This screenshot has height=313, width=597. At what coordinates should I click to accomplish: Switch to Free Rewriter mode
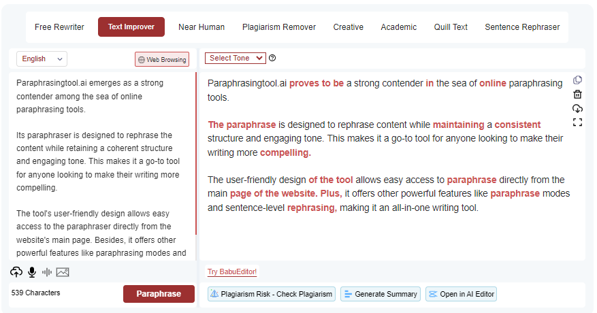point(59,27)
